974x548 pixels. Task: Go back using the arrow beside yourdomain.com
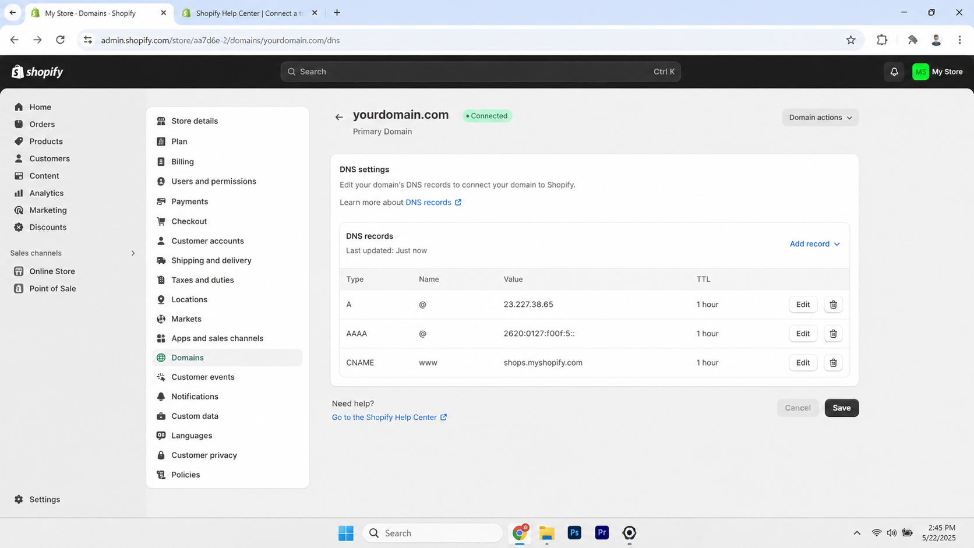[339, 117]
